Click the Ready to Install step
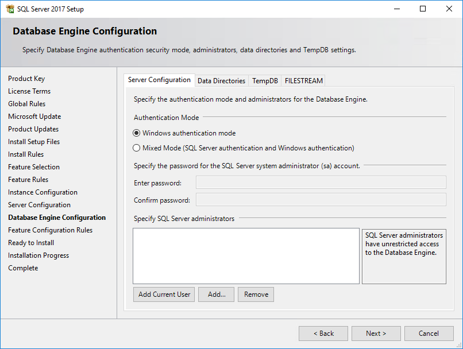The image size is (463, 349). coord(31,243)
